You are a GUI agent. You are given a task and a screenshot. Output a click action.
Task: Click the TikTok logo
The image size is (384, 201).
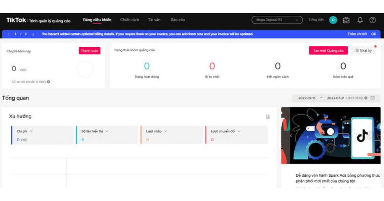tap(16, 20)
